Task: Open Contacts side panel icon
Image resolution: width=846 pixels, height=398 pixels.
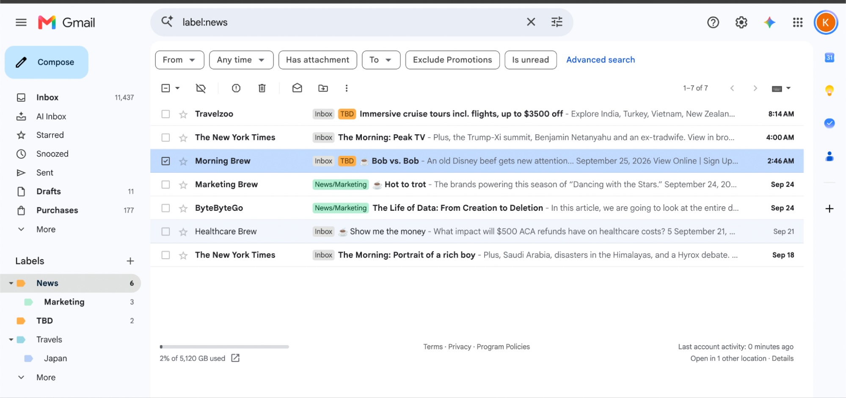Action: pyautogui.click(x=829, y=157)
